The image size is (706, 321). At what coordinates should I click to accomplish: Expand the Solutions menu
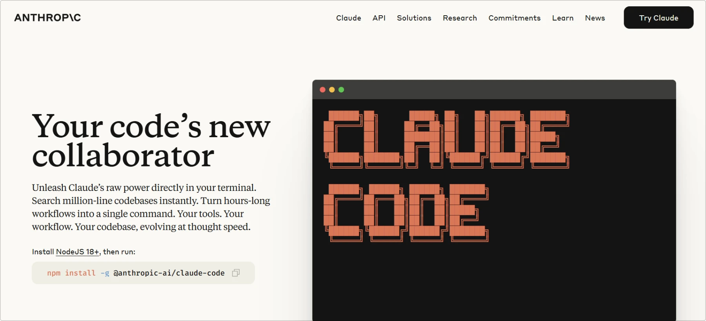[x=414, y=18]
